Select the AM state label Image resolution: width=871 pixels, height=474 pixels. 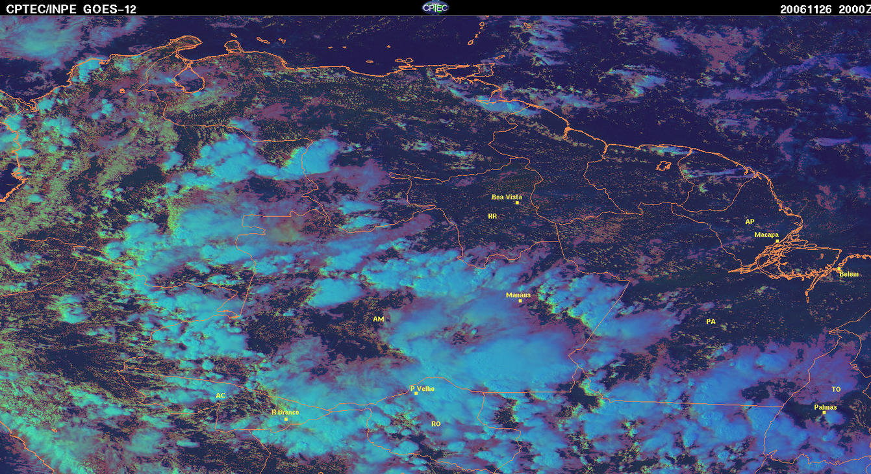[379, 319]
